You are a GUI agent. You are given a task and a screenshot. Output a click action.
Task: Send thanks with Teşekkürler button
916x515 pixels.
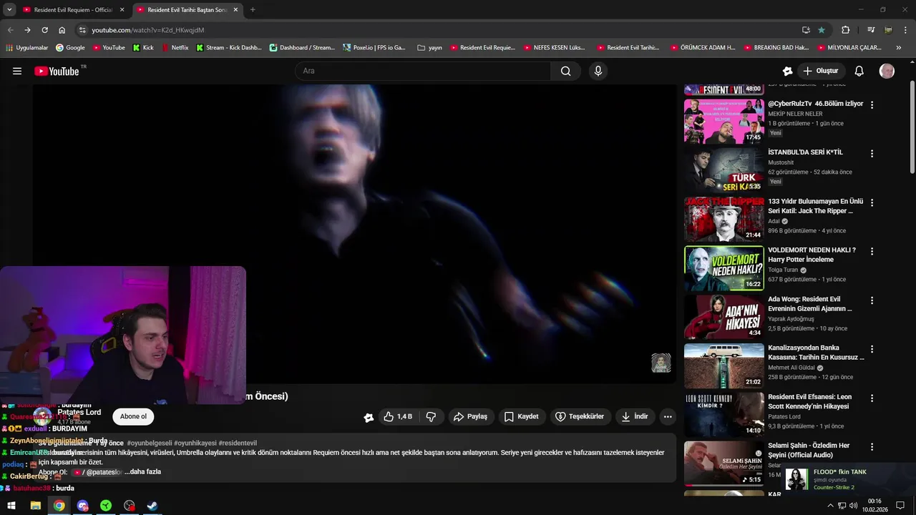pyautogui.click(x=580, y=416)
